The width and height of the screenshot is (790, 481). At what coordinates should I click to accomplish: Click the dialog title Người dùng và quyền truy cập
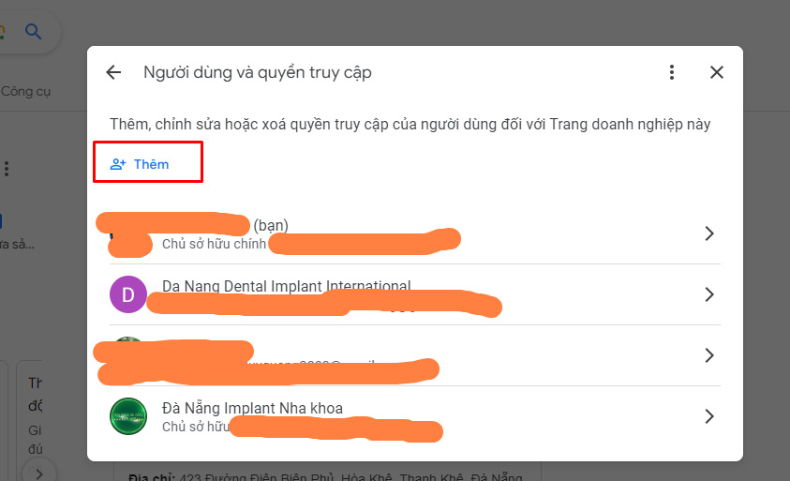click(x=258, y=73)
